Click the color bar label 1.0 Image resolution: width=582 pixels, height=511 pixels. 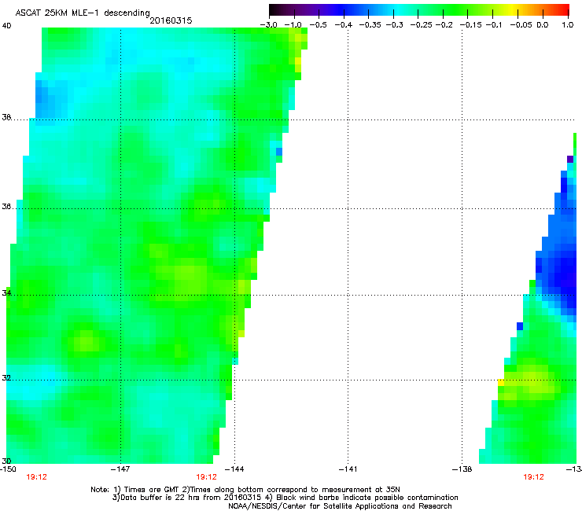568,25
